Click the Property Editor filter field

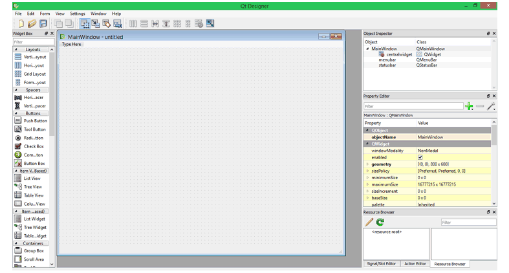tap(413, 106)
